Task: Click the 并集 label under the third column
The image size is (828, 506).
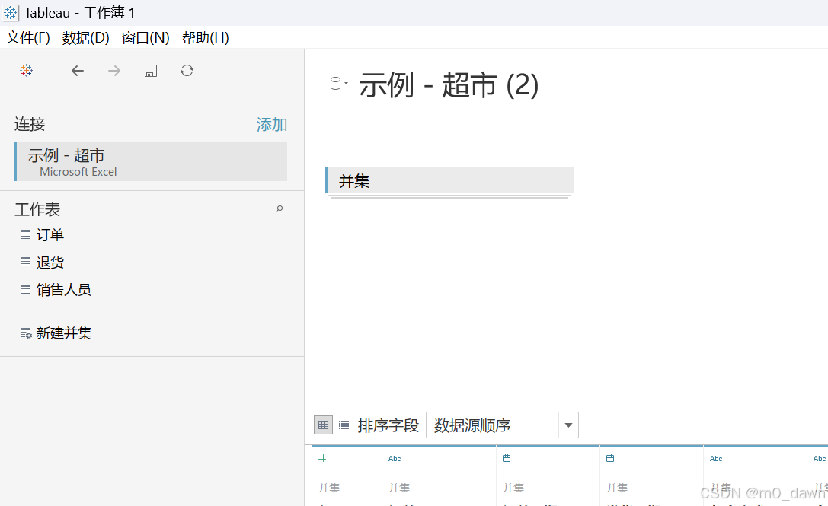Action: pos(513,488)
